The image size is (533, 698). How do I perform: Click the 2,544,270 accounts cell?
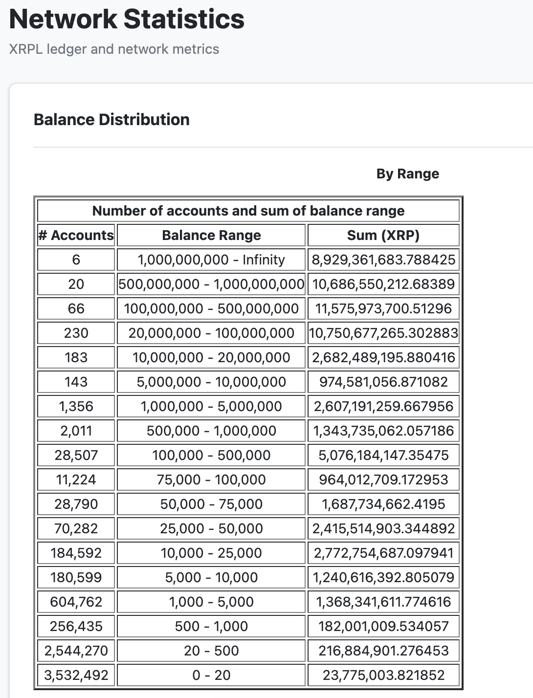coord(76,651)
